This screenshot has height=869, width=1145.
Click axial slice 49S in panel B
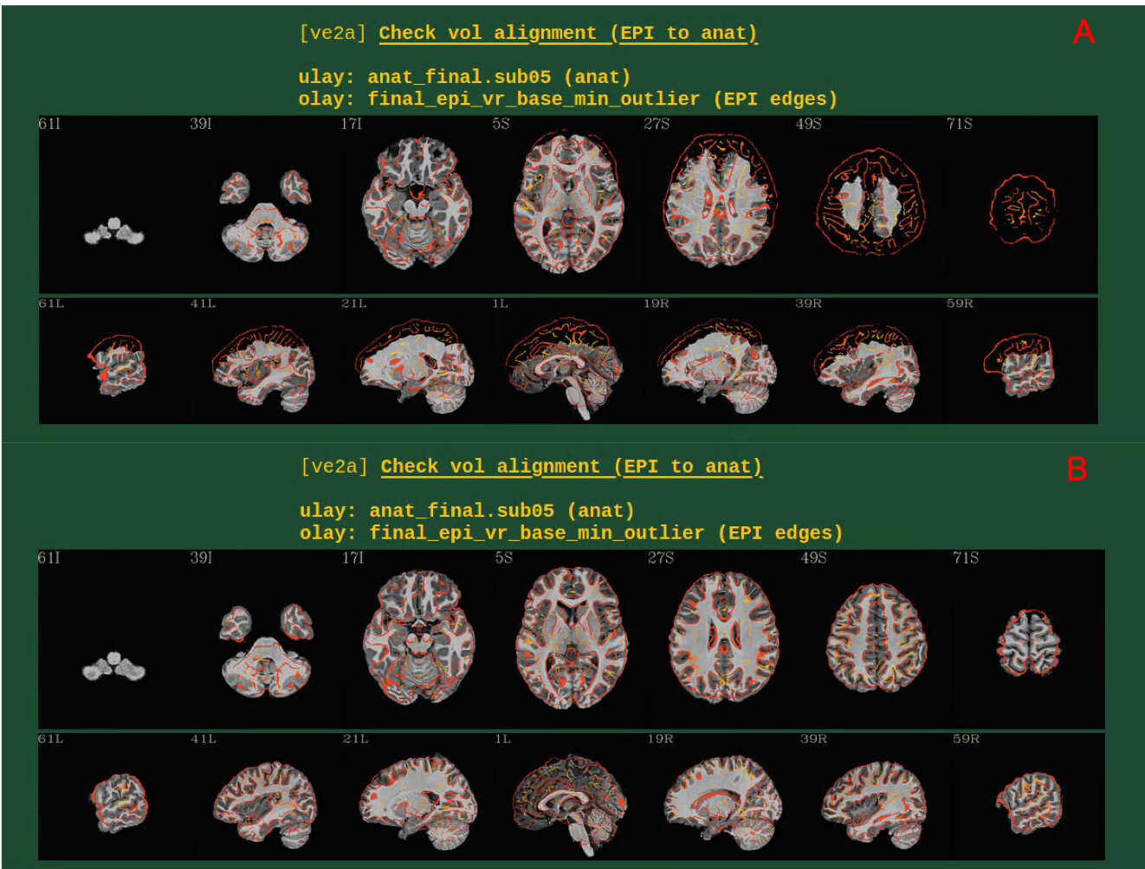(877, 639)
